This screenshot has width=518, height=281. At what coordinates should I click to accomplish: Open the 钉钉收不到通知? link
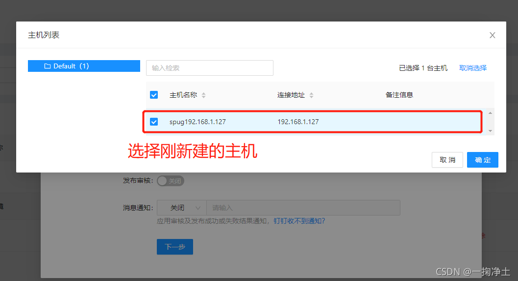(x=299, y=221)
